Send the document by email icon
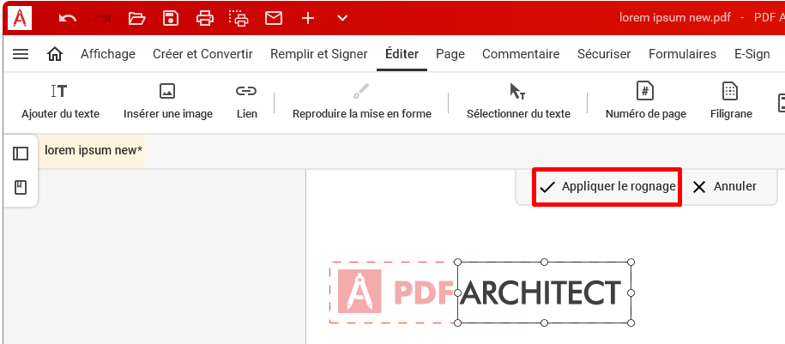785x344 pixels. click(x=274, y=19)
